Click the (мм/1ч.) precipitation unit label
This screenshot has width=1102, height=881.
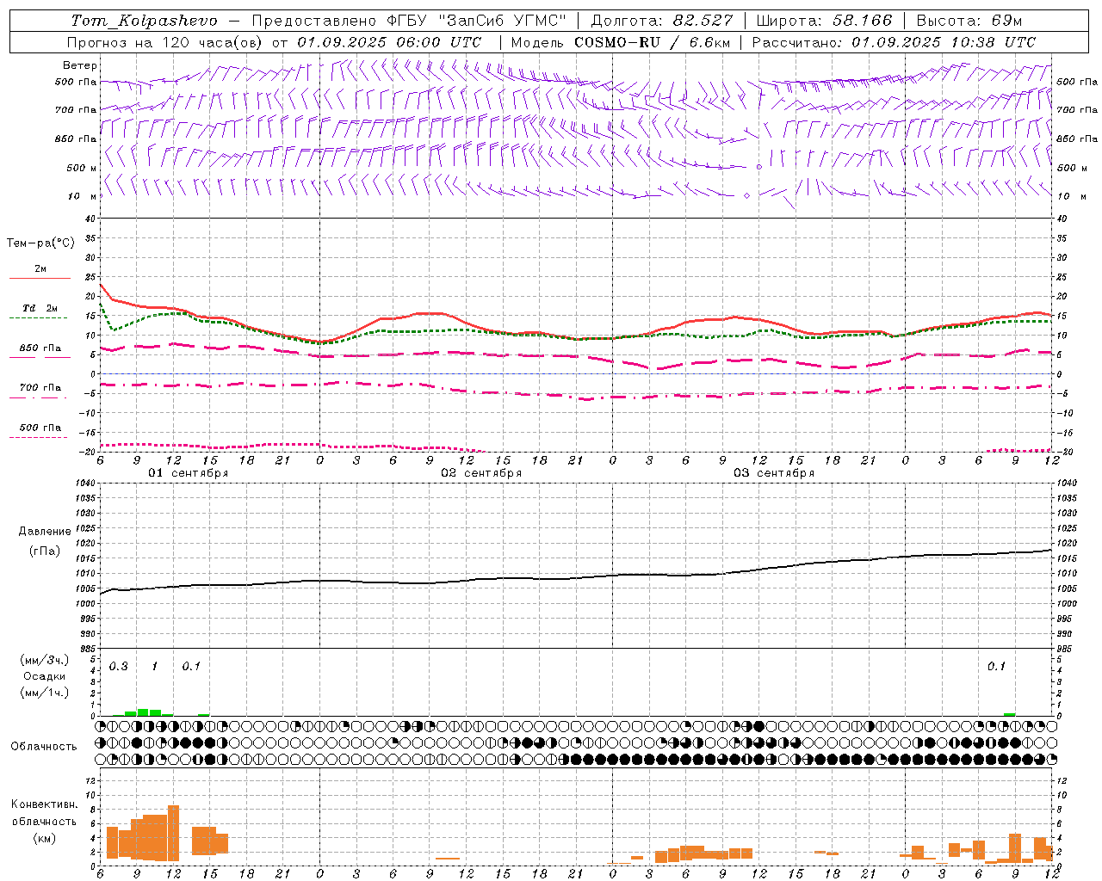click(x=45, y=693)
